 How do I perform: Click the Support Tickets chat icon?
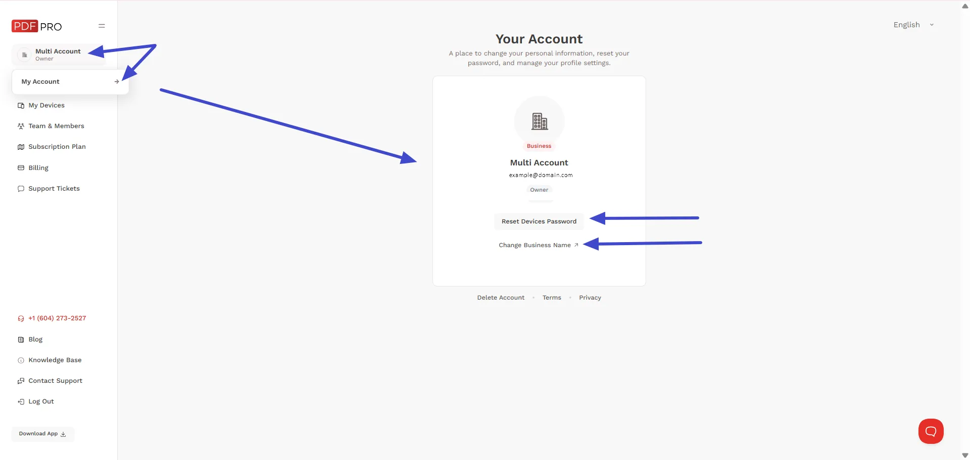(21, 189)
